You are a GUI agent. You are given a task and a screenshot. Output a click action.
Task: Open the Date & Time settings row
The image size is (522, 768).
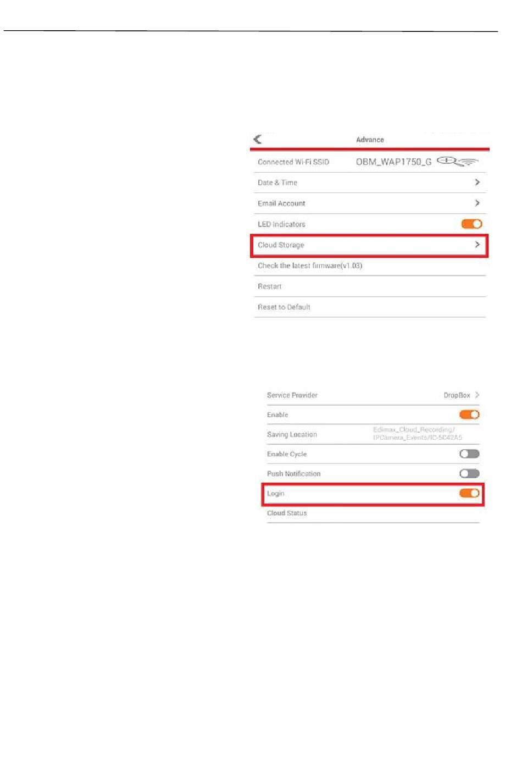pos(370,183)
